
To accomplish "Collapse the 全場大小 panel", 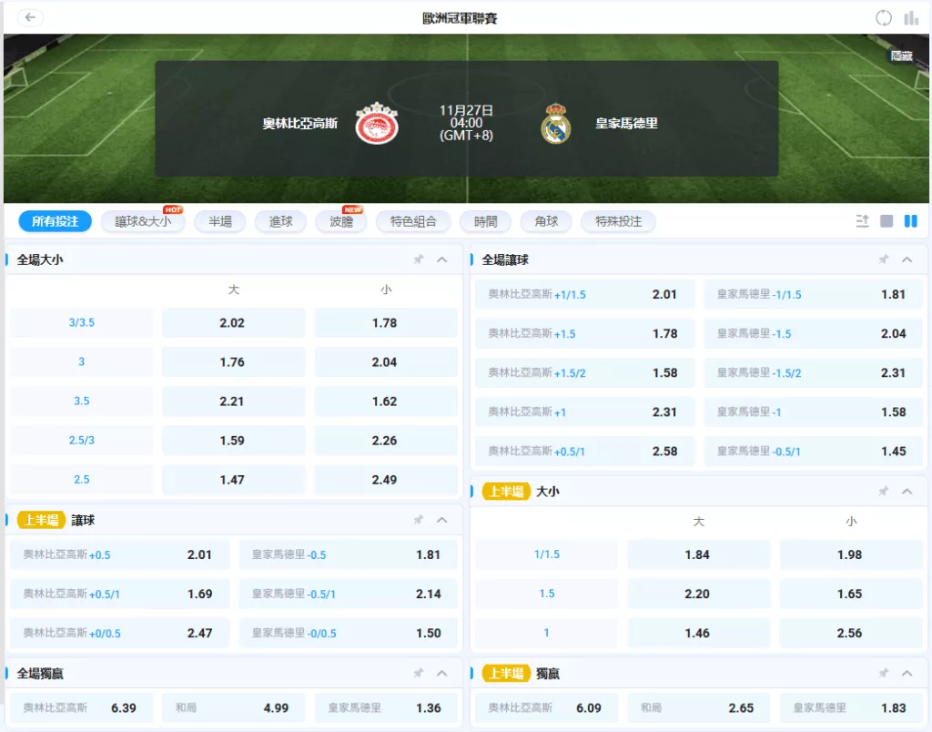I will 442,259.
